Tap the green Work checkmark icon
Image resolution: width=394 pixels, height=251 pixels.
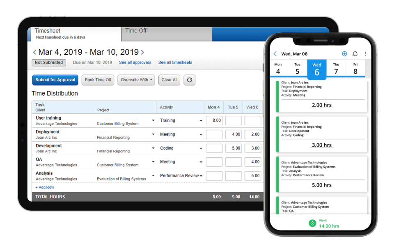pyautogui.click(x=312, y=223)
